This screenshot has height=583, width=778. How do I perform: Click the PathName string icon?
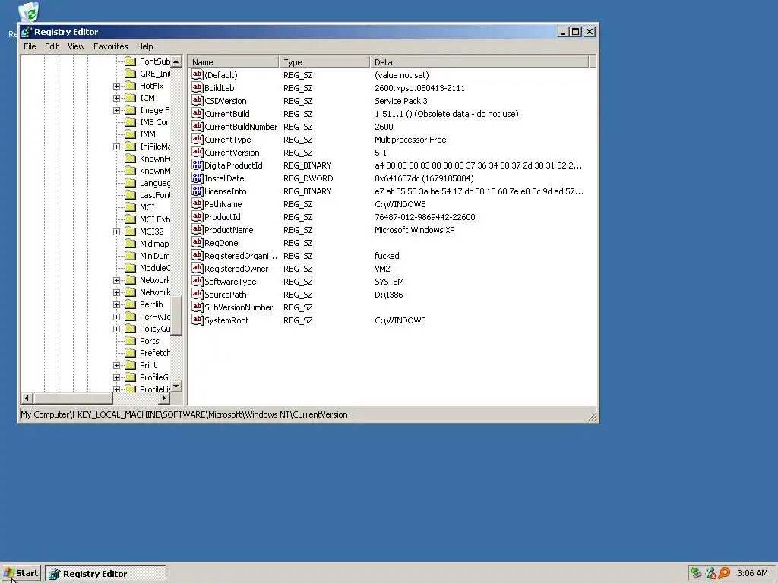[x=198, y=203]
